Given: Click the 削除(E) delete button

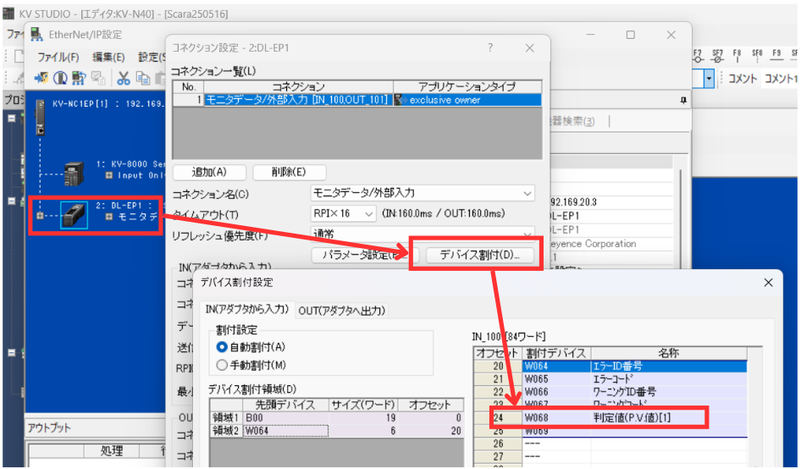Looking at the screenshot, I should [x=289, y=172].
